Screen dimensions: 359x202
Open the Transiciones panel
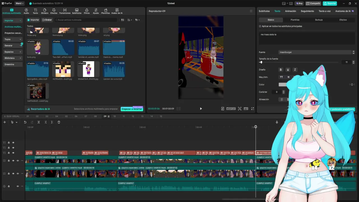coord(65,11)
